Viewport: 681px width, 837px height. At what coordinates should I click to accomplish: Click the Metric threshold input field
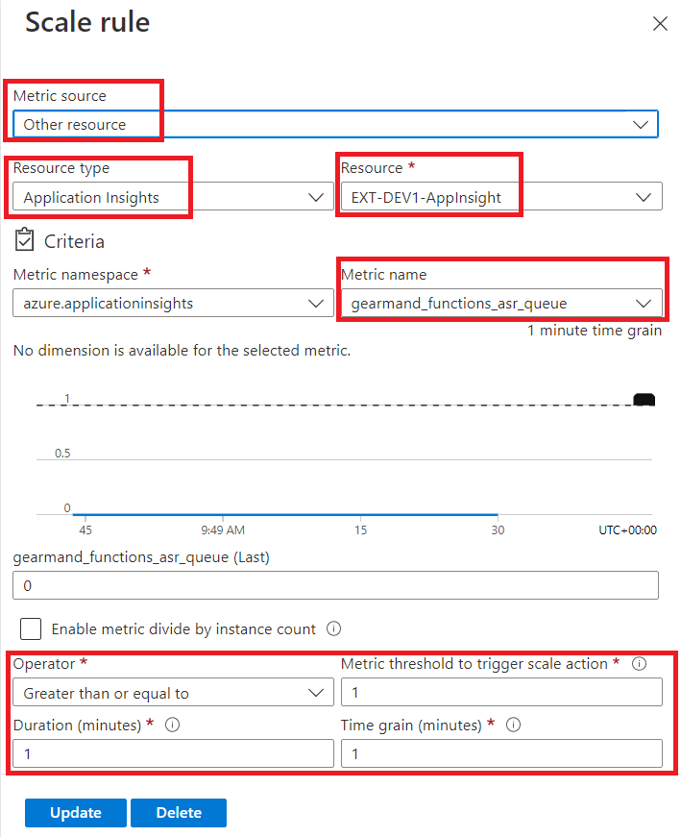501,692
